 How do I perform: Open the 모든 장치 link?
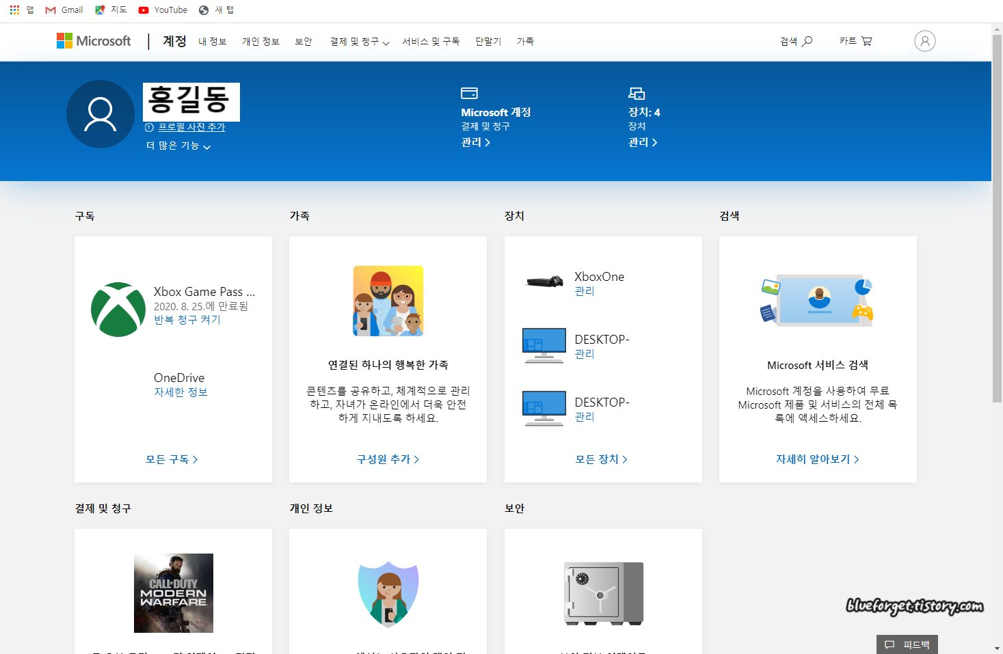pyautogui.click(x=602, y=459)
